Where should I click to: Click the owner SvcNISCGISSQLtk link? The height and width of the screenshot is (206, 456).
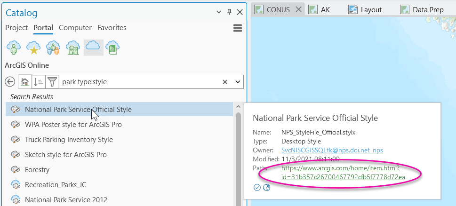[x=332, y=150]
